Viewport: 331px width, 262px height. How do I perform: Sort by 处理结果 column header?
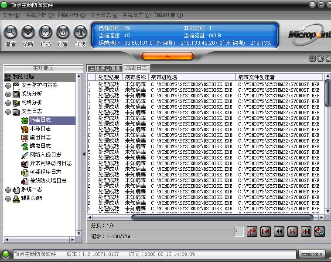point(109,77)
